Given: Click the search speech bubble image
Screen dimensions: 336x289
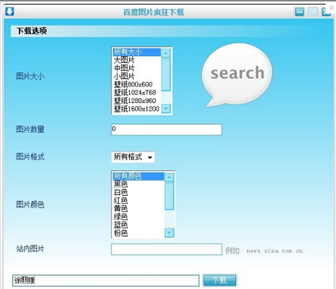Looking at the screenshot, I should tap(237, 75).
